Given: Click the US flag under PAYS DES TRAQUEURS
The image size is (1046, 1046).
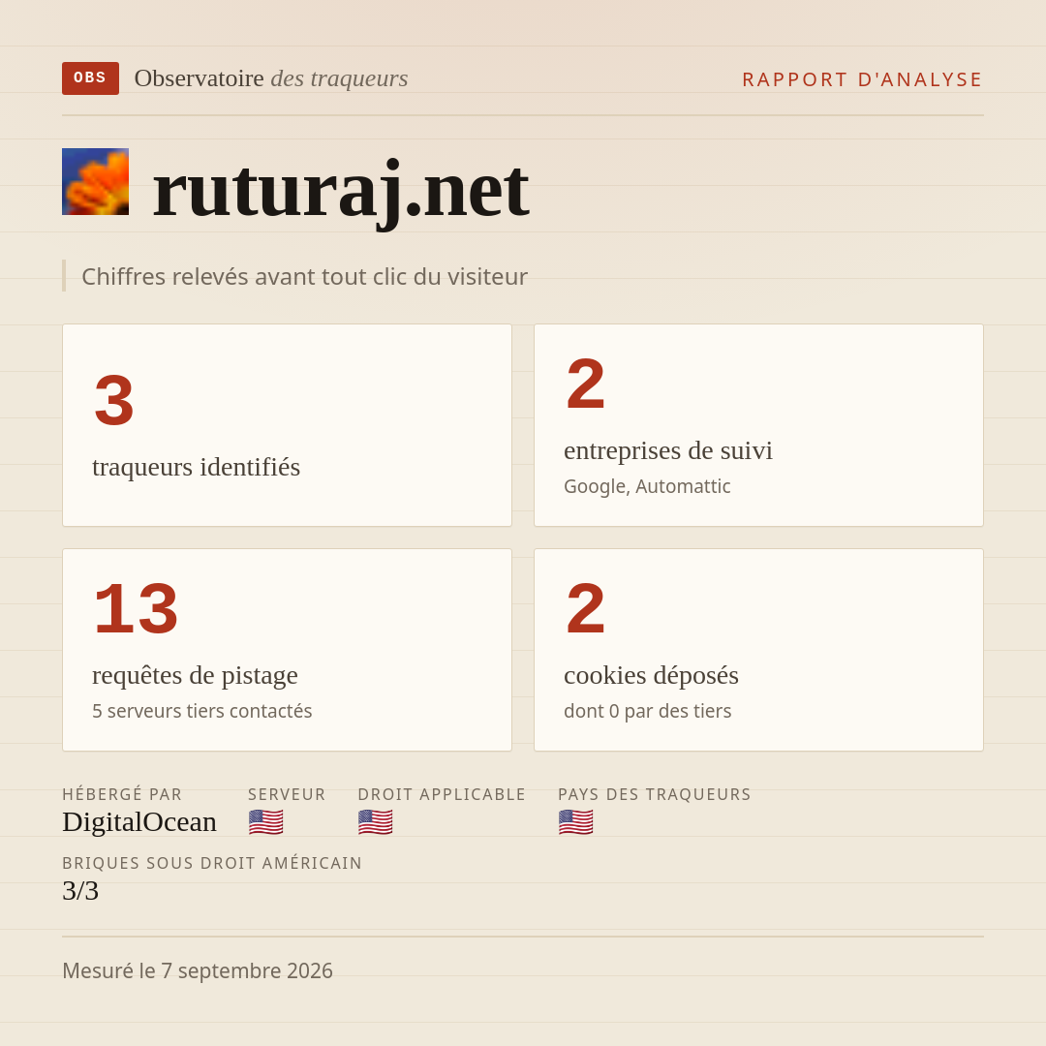Looking at the screenshot, I should (575, 822).
